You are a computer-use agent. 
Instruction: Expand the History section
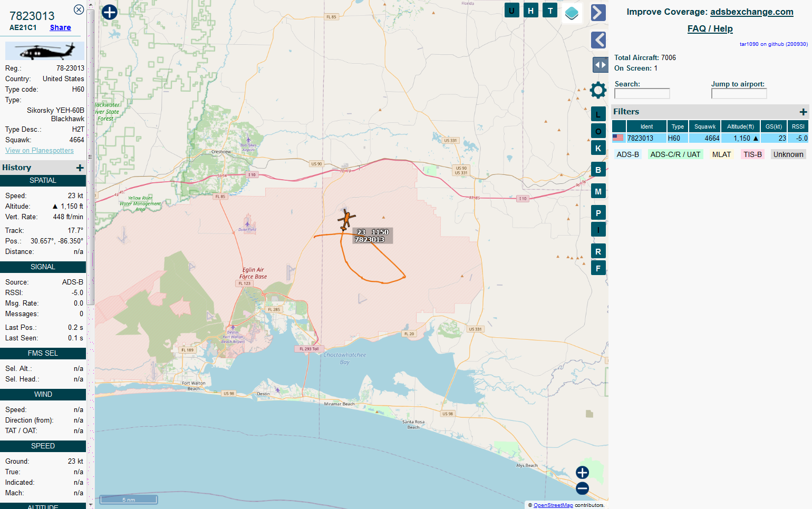(x=80, y=168)
